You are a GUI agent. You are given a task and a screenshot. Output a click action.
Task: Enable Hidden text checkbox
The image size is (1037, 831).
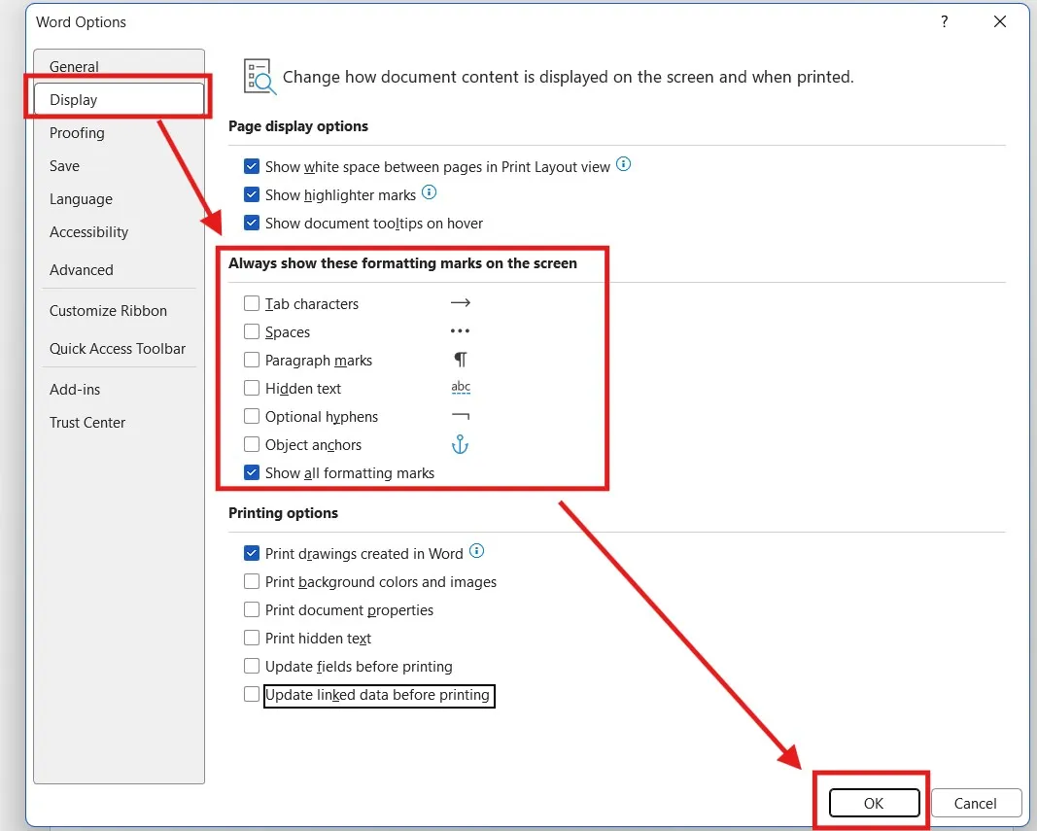click(x=252, y=388)
